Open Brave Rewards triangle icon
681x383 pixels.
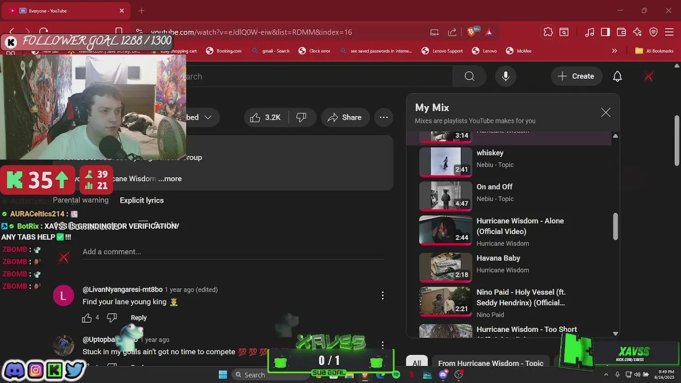pyautogui.click(x=489, y=32)
